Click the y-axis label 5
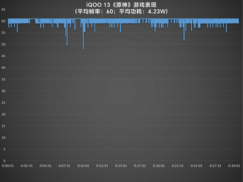 tap(4, 149)
